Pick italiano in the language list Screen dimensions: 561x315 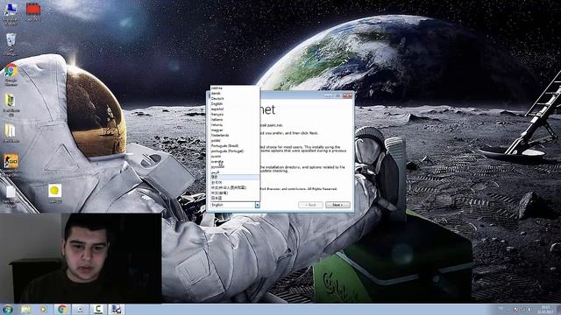234,120
